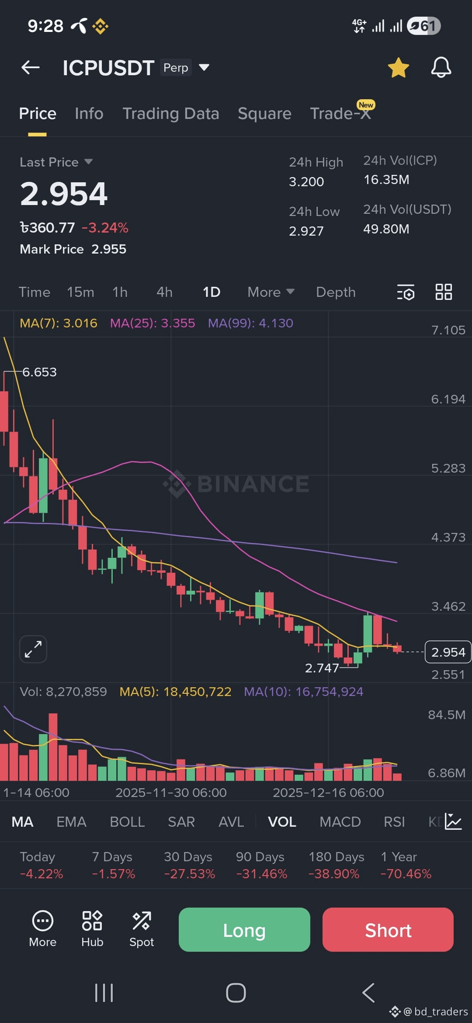Tap the volume MA(10): 16,754,924 label
The image size is (472, 1023).
pos(303,692)
